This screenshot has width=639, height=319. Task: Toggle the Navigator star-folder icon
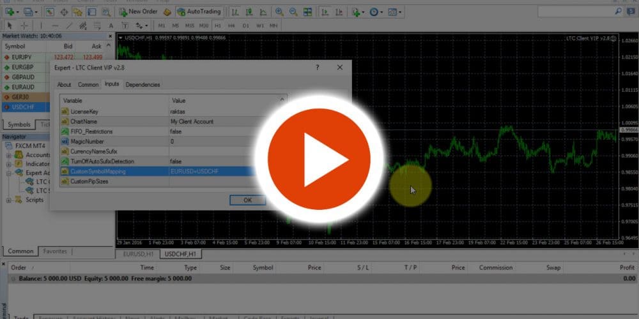click(x=77, y=11)
